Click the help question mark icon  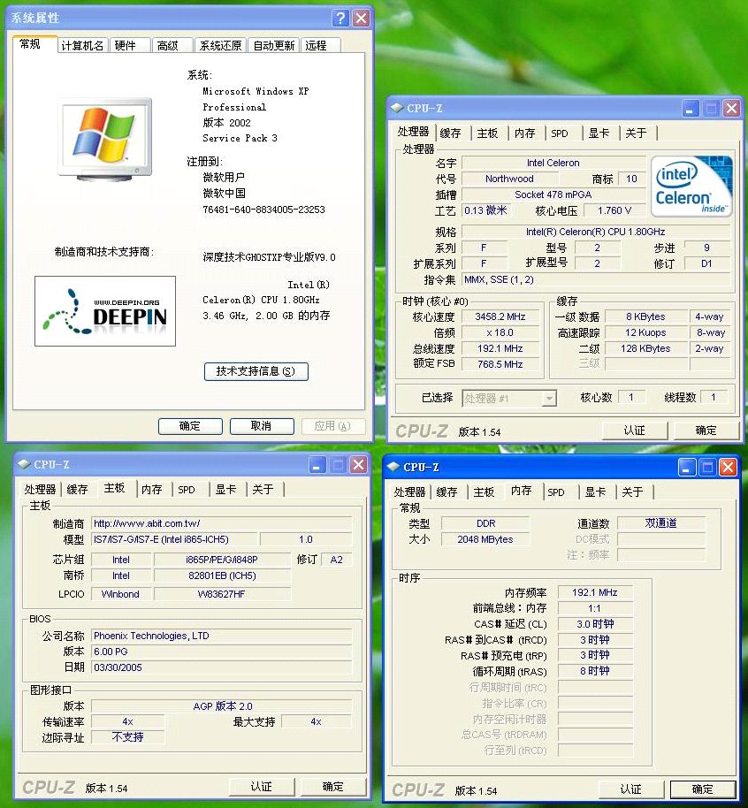click(340, 18)
